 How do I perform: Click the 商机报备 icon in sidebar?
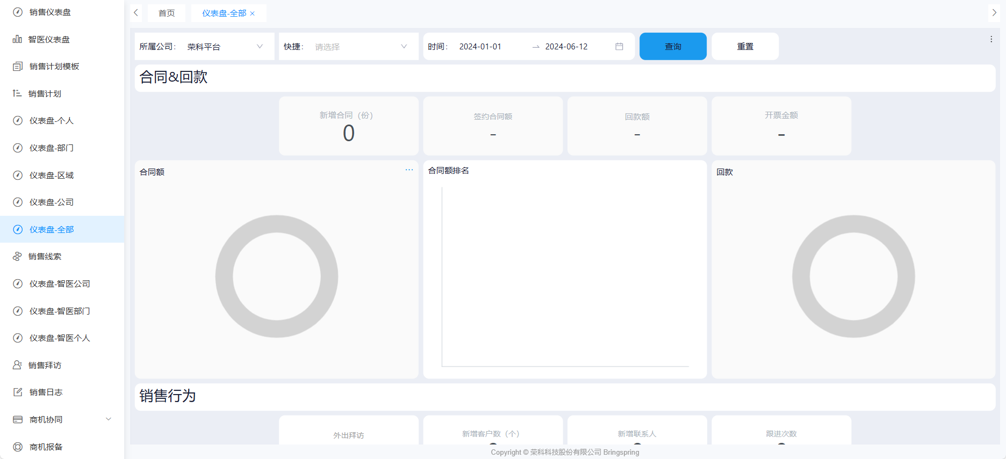[18, 447]
